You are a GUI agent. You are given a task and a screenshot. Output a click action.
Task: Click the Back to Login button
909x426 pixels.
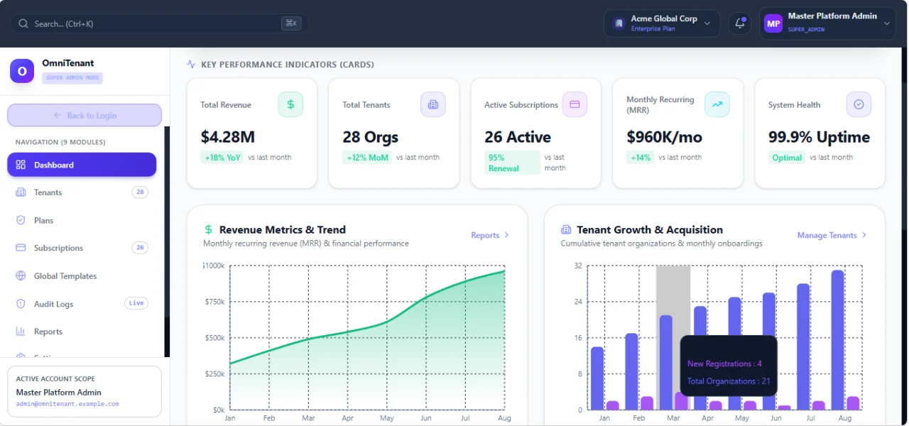[85, 115]
